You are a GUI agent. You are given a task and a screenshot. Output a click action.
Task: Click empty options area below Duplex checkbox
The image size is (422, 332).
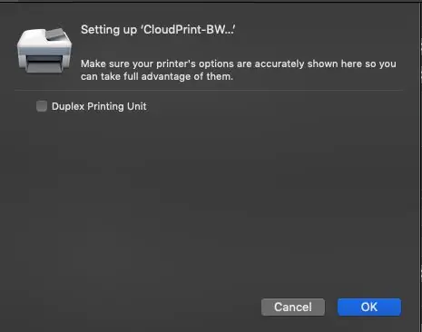[209, 197]
